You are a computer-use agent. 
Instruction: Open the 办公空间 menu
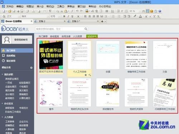(x=105, y=6)
